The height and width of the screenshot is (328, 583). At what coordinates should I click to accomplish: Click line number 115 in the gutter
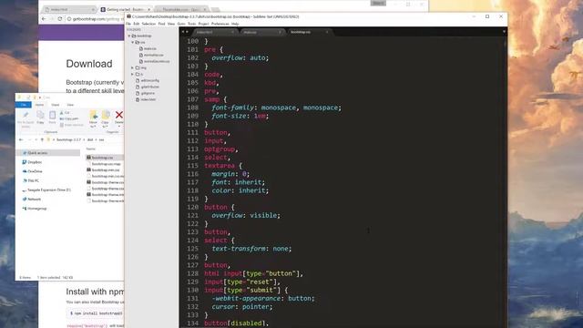coord(192,166)
